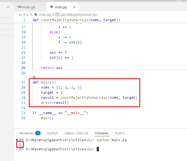187x161 pixels.
Task: Select the TERMINAL panel tab
Action: [x=102, y=133]
